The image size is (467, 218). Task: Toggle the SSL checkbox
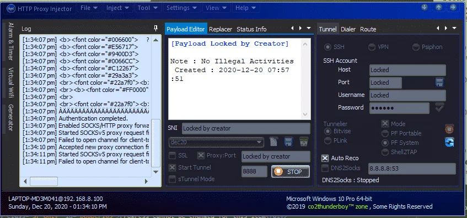coord(172,156)
